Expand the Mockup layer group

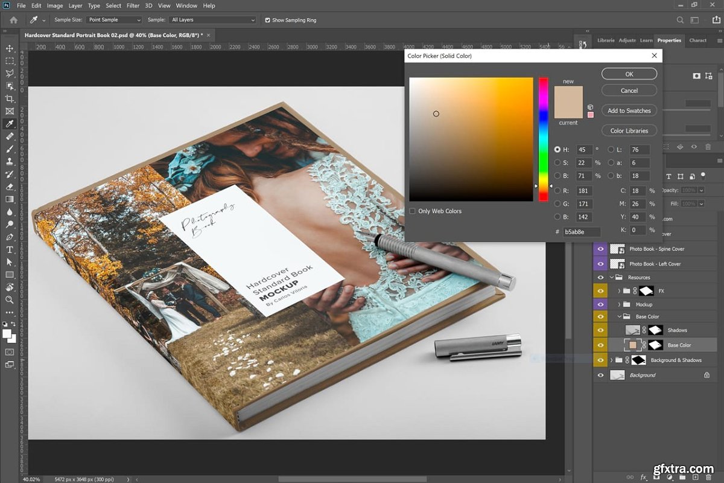click(619, 305)
